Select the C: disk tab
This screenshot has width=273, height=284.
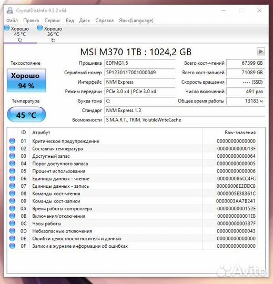pyautogui.click(x=20, y=34)
